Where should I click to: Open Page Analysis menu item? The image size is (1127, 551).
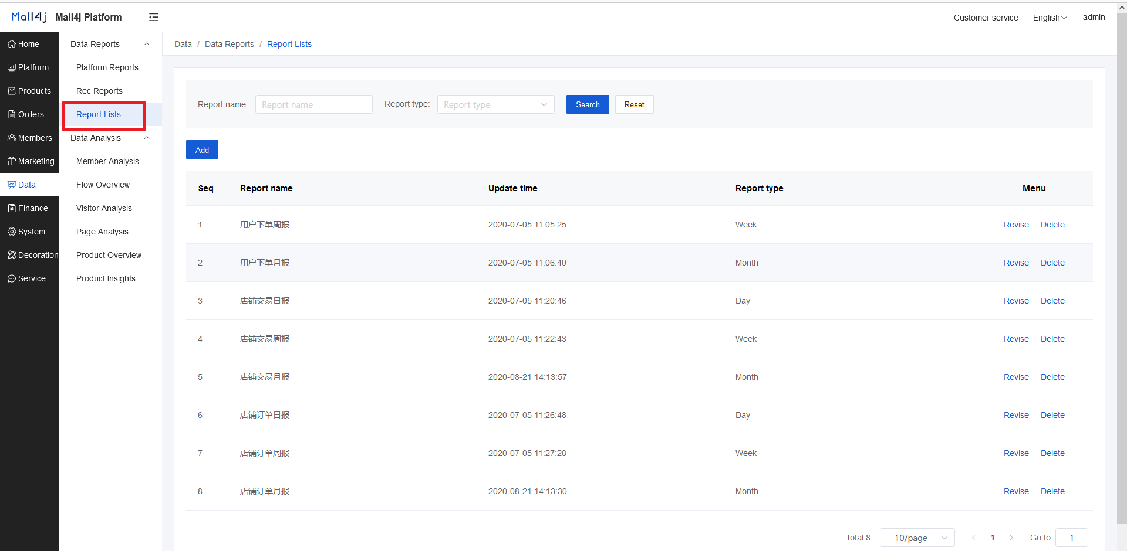[103, 232]
